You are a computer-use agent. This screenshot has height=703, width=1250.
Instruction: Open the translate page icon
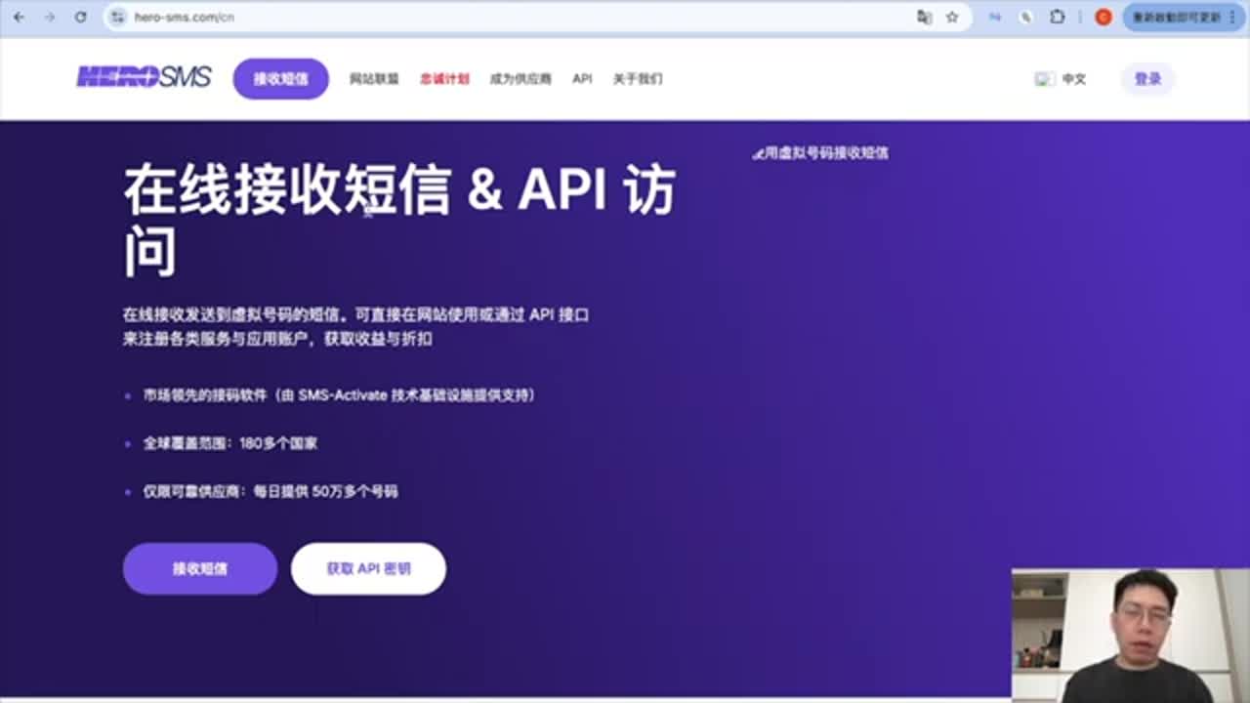pyautogui.click(x=924, y=17)
